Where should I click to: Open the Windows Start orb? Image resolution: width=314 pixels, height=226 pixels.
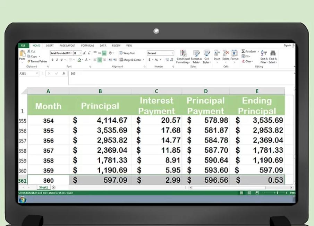click(x=23, y=200)
